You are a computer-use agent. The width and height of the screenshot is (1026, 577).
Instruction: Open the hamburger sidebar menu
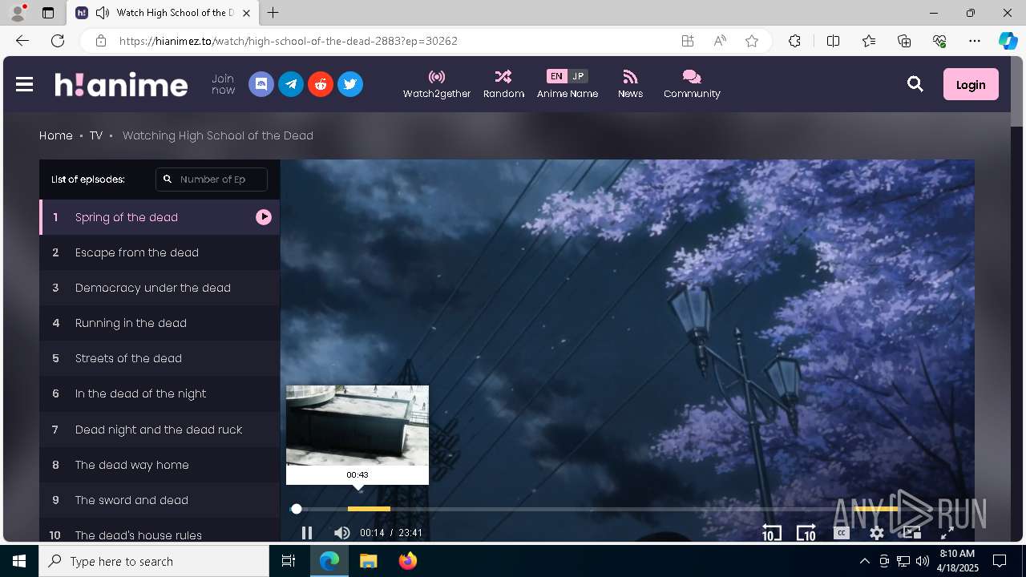(24, 84)
